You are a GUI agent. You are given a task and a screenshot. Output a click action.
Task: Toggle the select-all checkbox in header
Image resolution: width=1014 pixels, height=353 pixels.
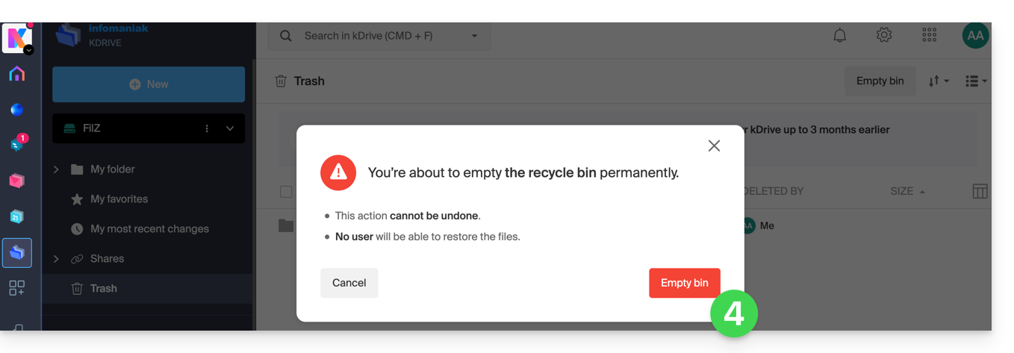pyautogui.click(x=286, y=192)
